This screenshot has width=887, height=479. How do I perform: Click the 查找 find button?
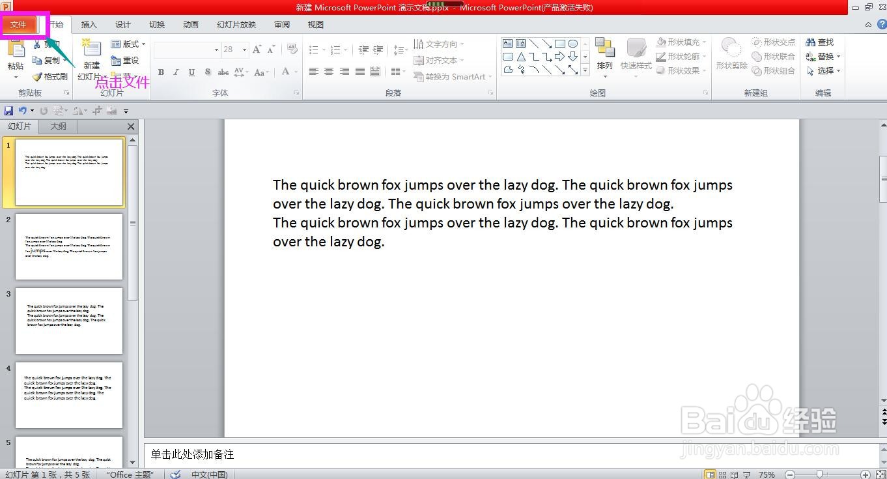tap(820, 42)
